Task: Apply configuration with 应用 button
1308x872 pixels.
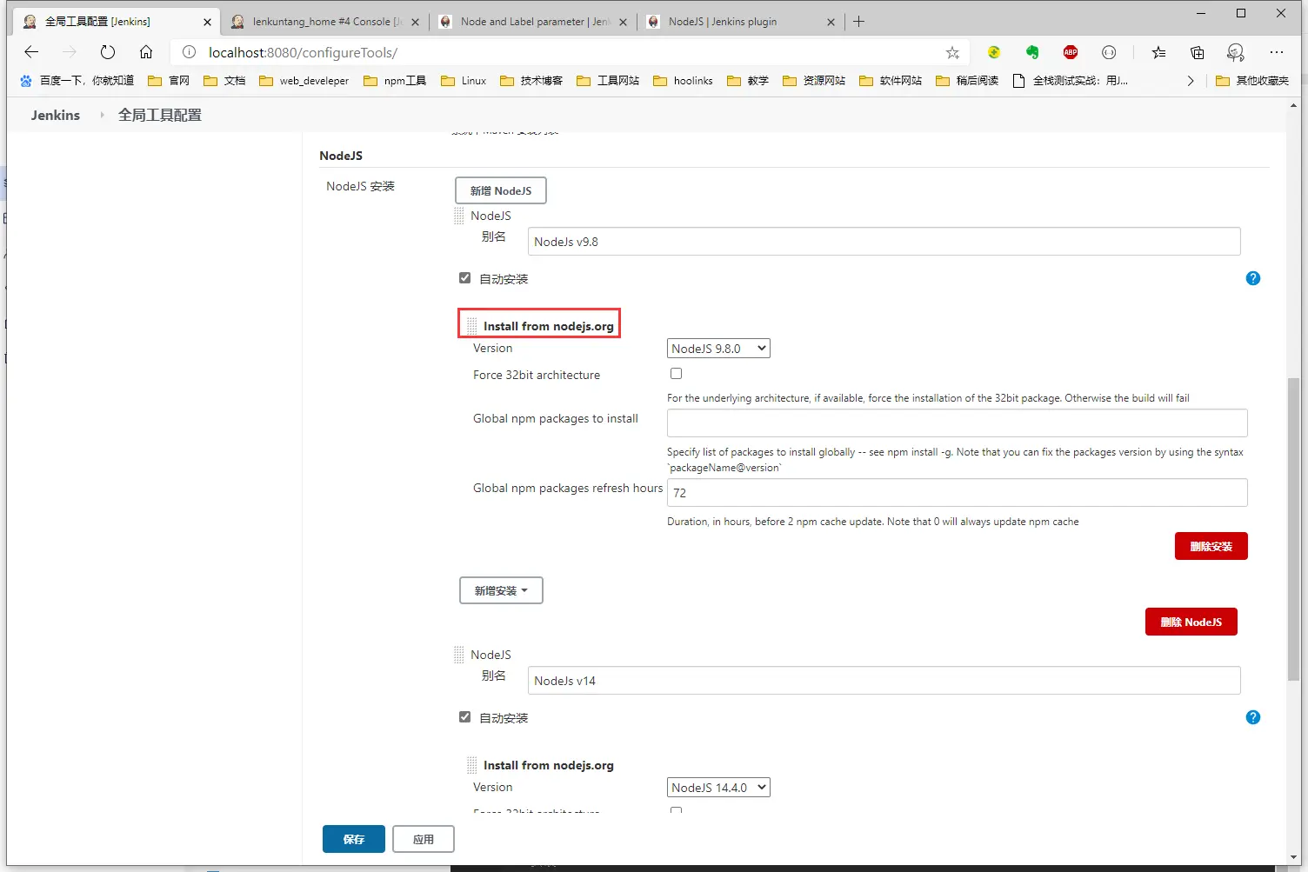Action: click(x=424, y=839)
